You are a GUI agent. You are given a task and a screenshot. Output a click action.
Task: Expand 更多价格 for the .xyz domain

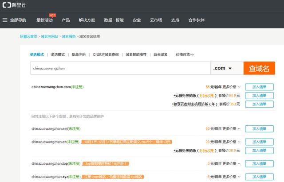tap(231, 177)
